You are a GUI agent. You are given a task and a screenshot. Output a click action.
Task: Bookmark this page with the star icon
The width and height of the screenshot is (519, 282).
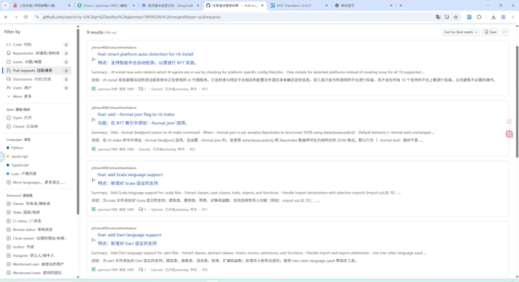[456, 17]
